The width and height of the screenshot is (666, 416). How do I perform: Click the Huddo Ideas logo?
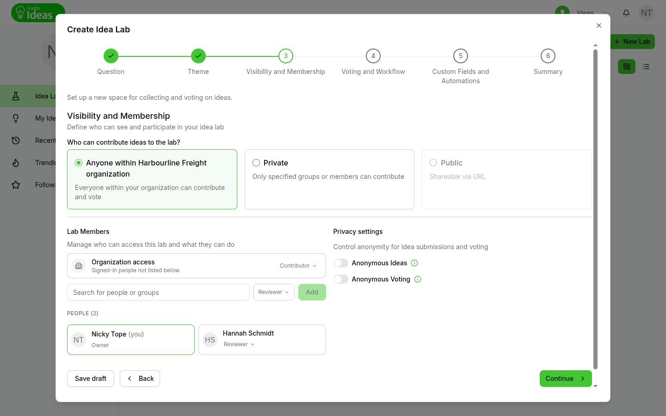(38, 13)
